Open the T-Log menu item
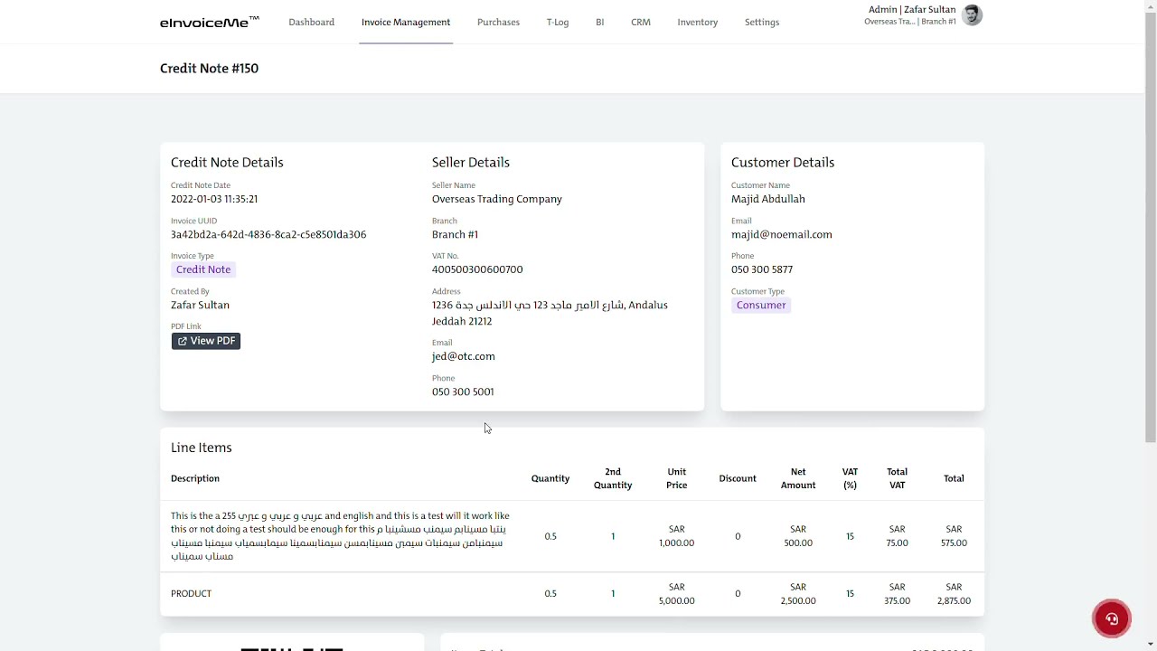 click(x=557, y=22)
